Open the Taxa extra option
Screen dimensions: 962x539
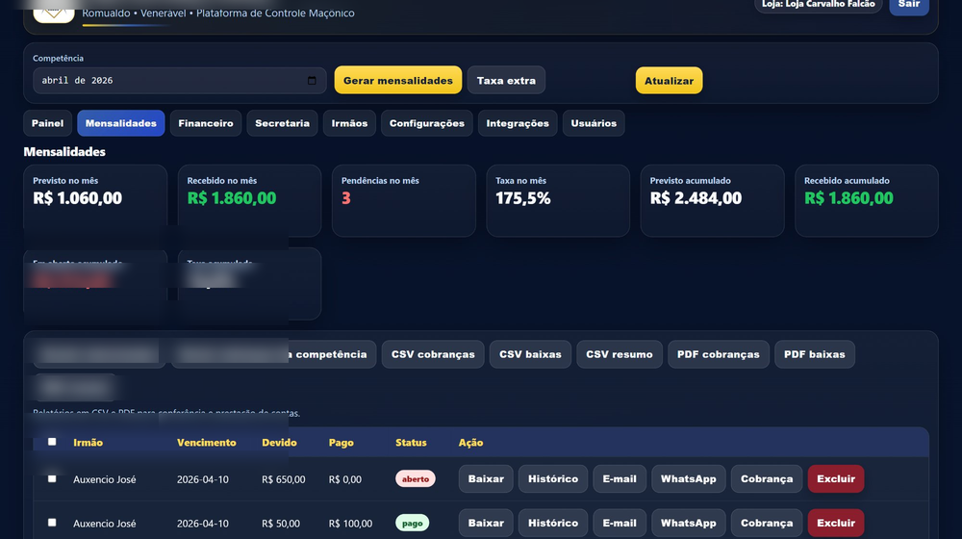[x=506, y=81]
